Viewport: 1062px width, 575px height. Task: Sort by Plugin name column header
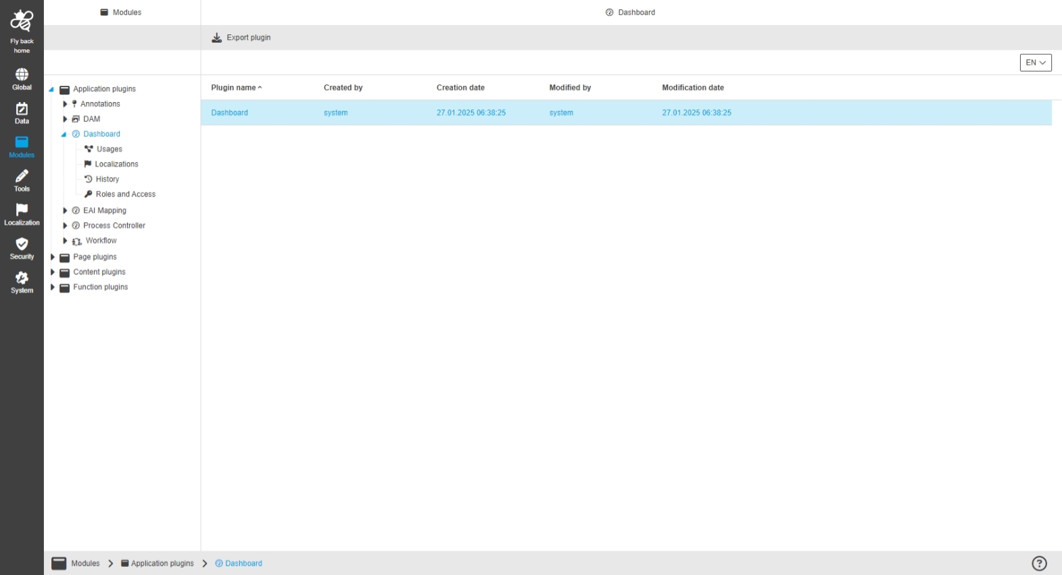[236, 88]
